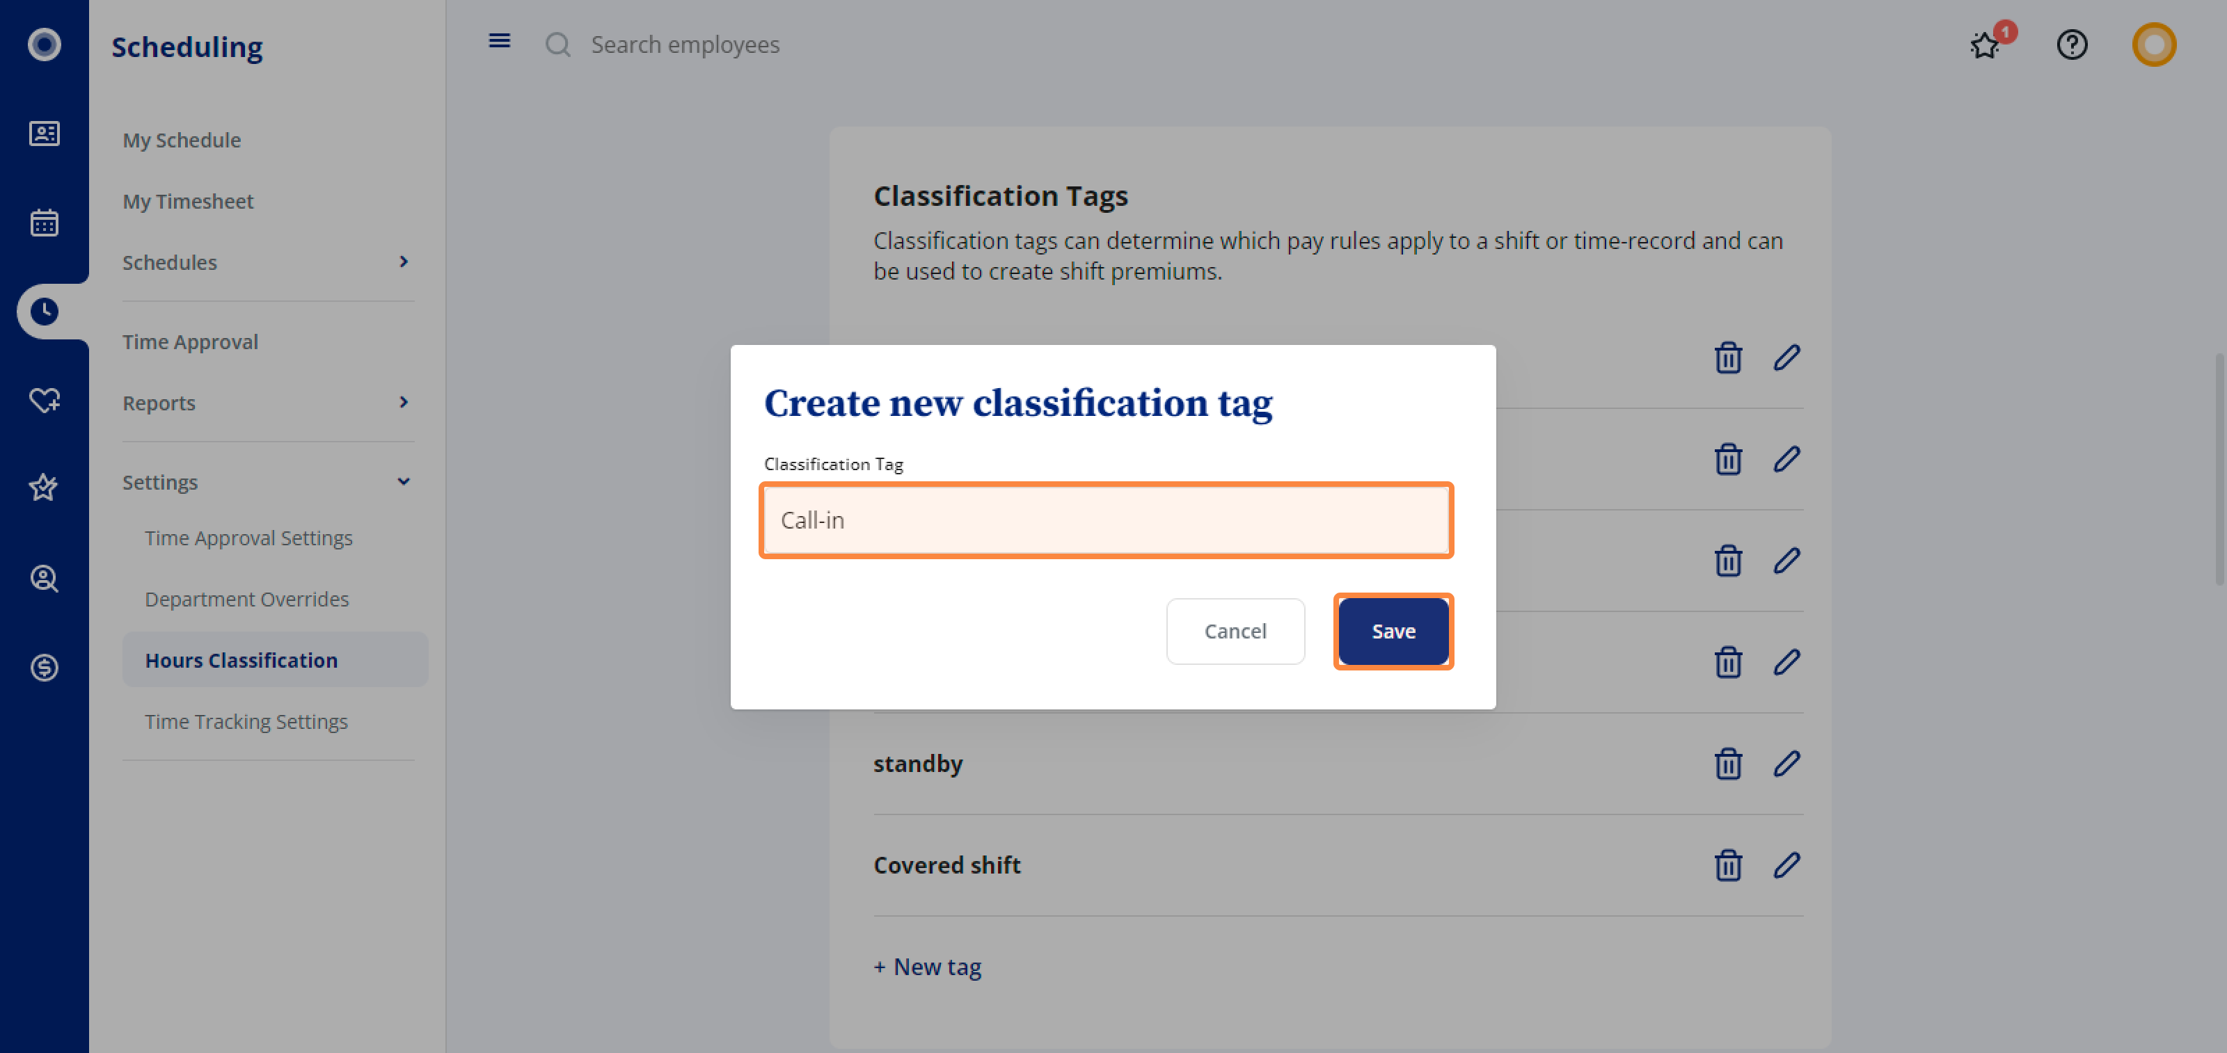Click the page vertical scrollbar

pos(2220,469)
